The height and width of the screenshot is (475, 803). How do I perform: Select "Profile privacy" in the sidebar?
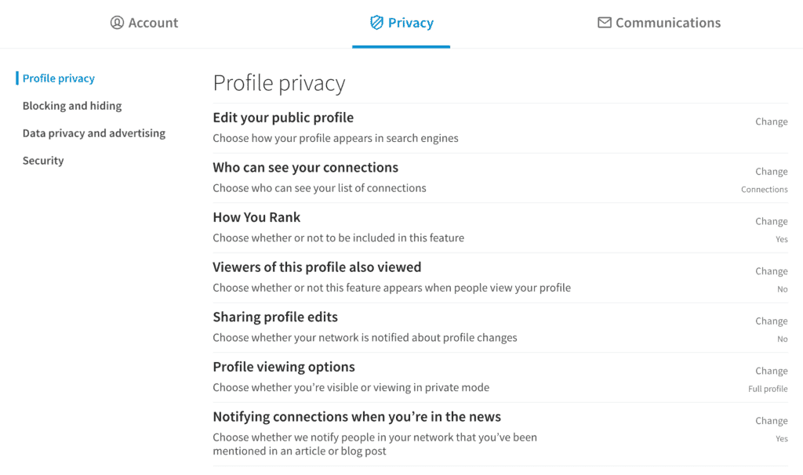tap(59, 78)
